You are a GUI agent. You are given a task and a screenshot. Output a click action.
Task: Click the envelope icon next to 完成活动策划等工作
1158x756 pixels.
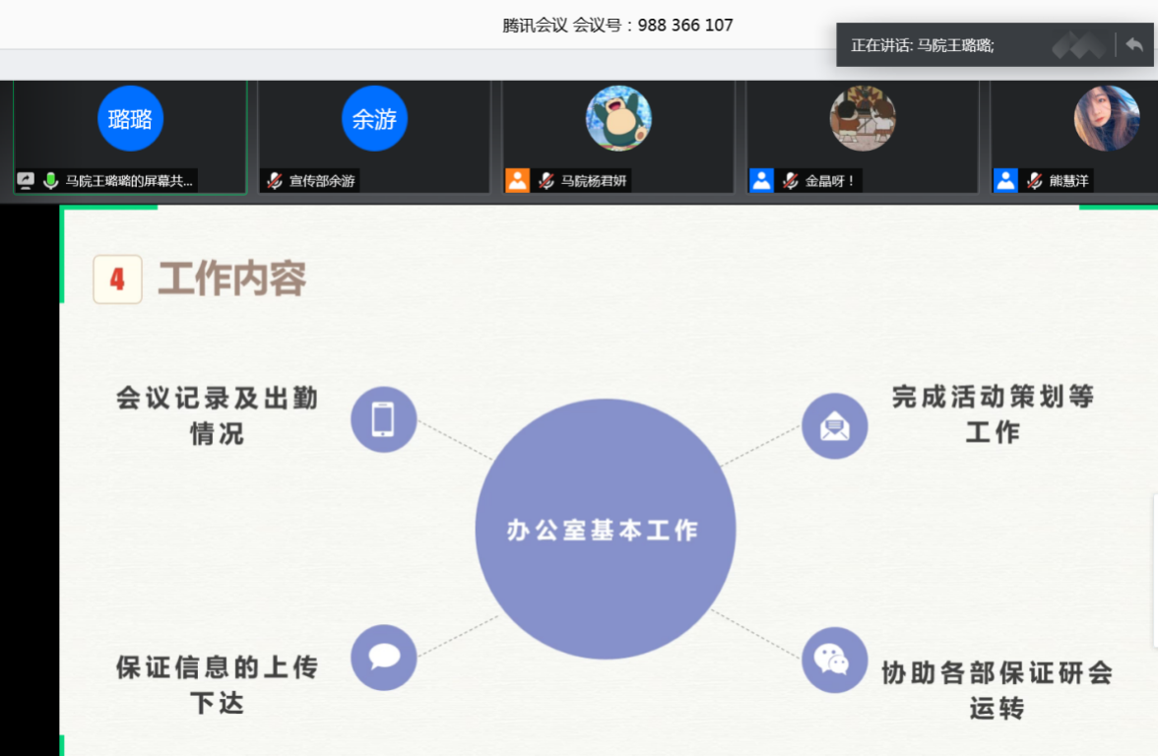tap(834, 426)
